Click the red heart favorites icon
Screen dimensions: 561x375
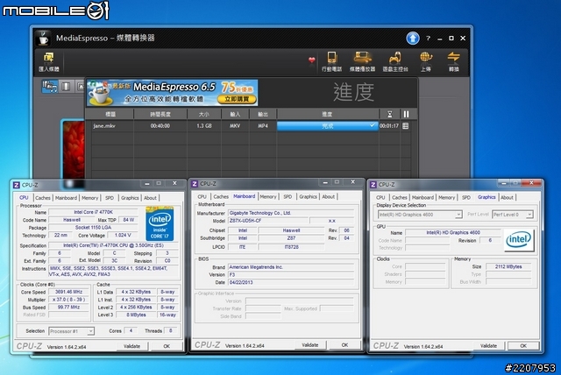point(312,60)
